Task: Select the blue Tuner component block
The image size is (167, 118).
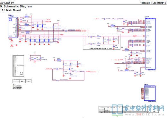Action: point(13,27)
